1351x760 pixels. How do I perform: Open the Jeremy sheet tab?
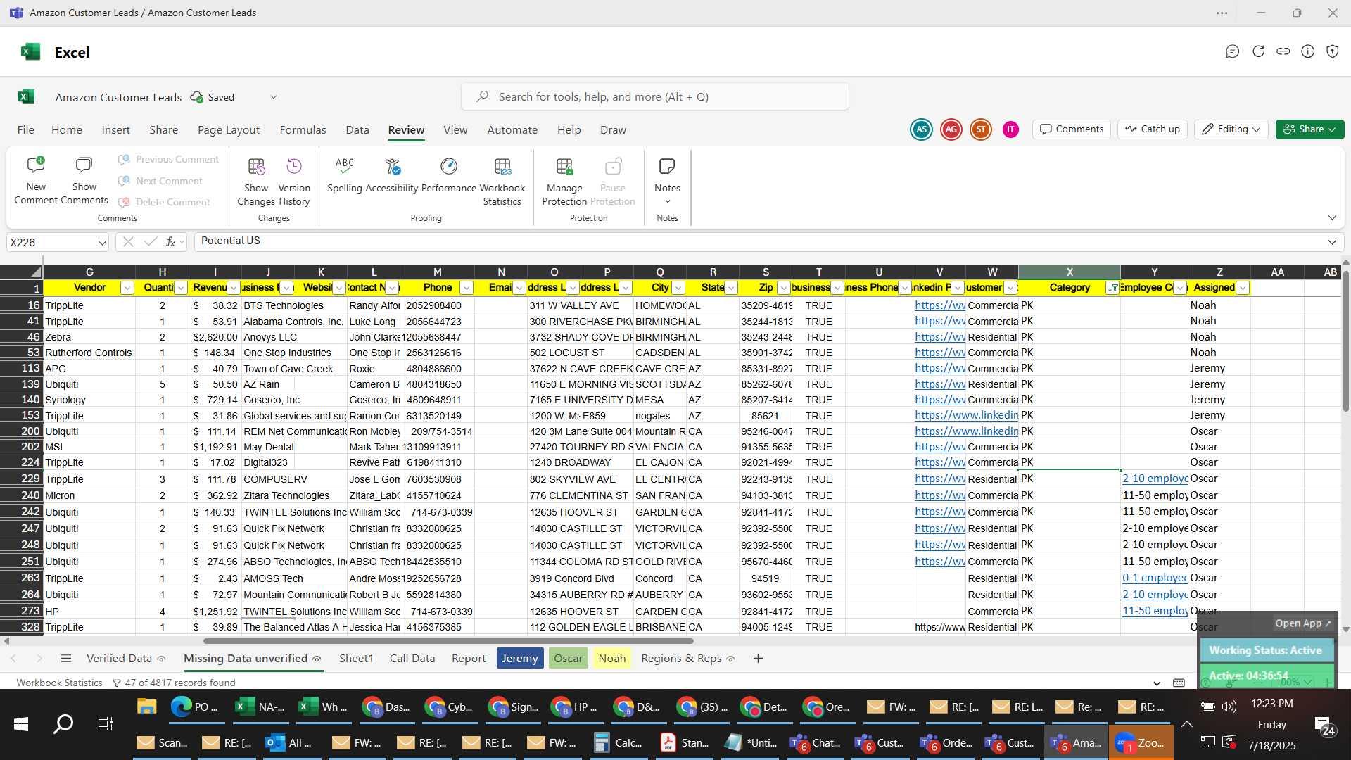(x=520, y=659)
